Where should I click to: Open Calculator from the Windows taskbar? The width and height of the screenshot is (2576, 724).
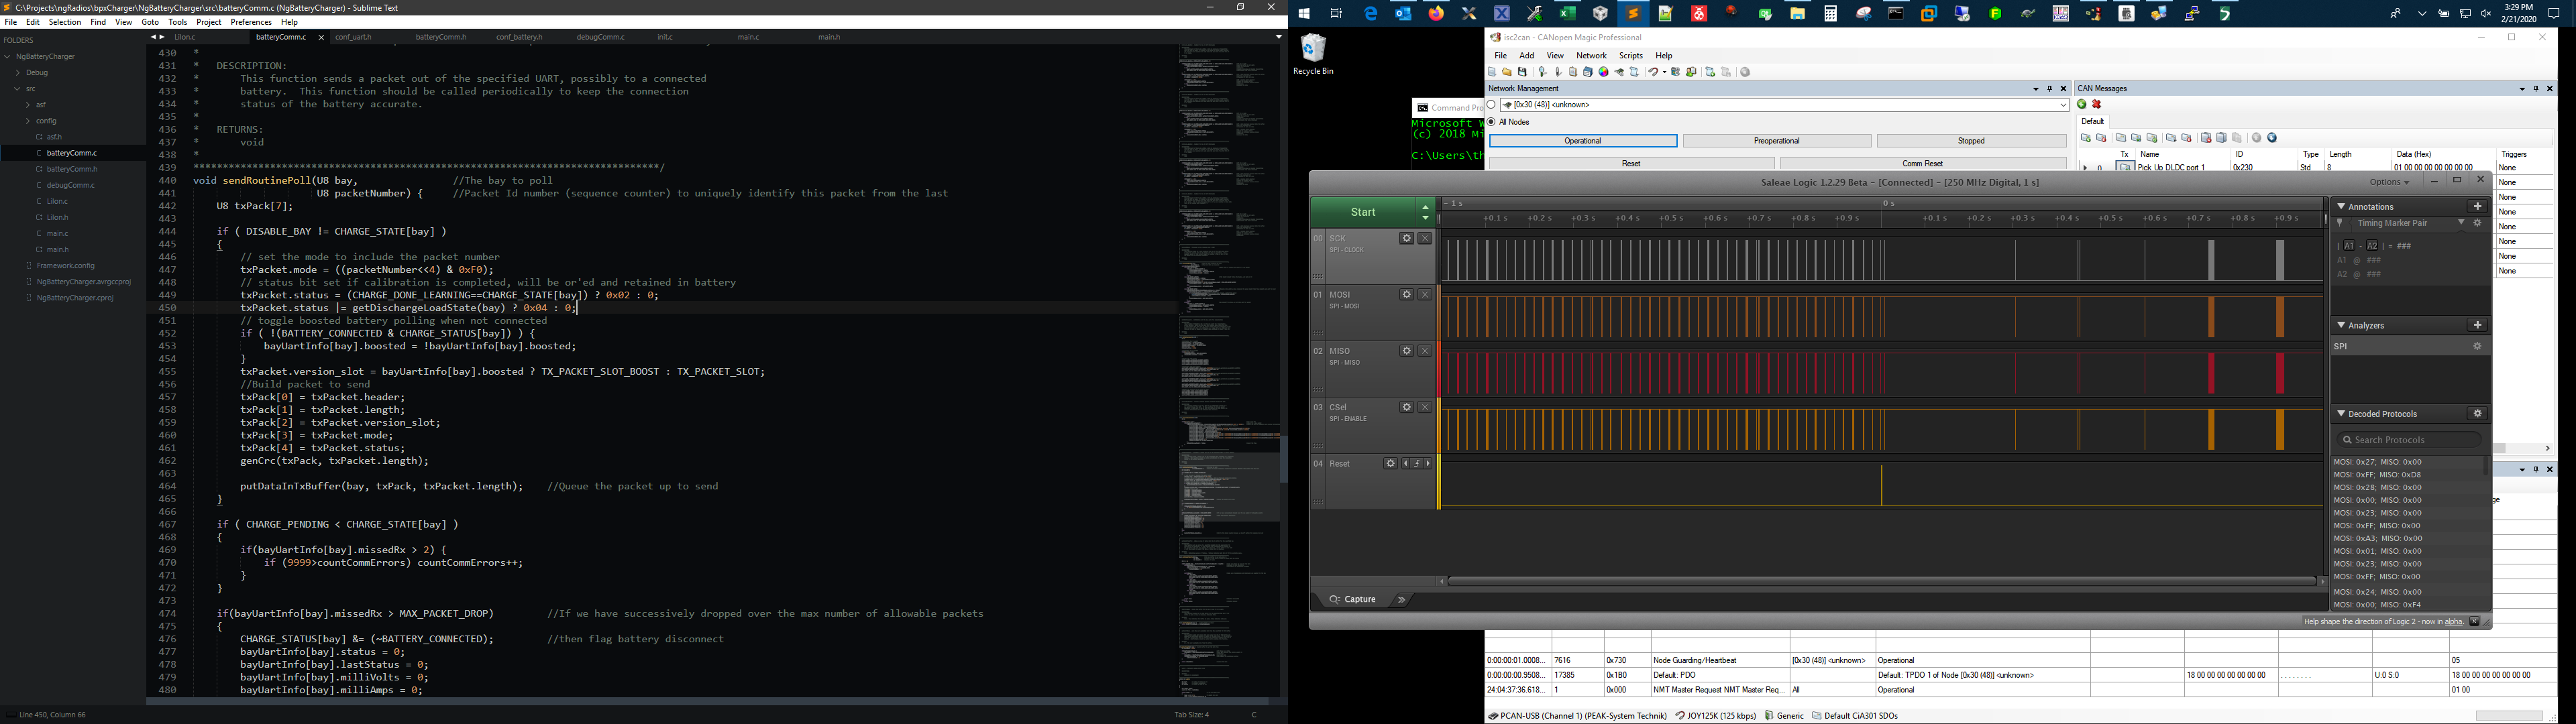tap(1830, 14)
